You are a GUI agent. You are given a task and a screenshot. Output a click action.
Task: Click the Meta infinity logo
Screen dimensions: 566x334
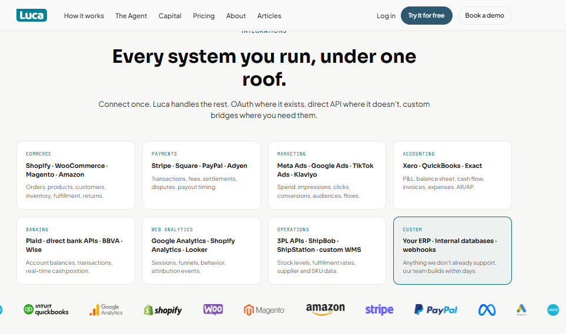tap(487, 310)
